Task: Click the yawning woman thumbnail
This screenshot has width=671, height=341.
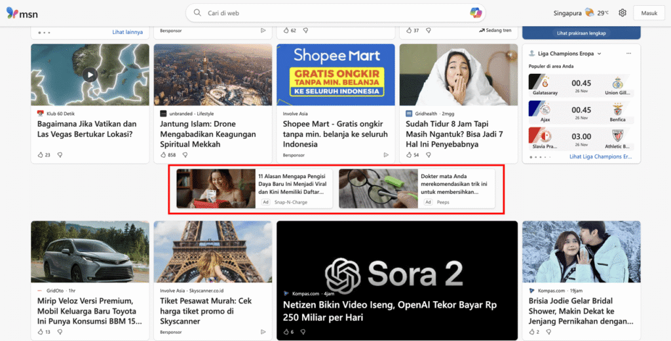Action: [x=459, y=75]
